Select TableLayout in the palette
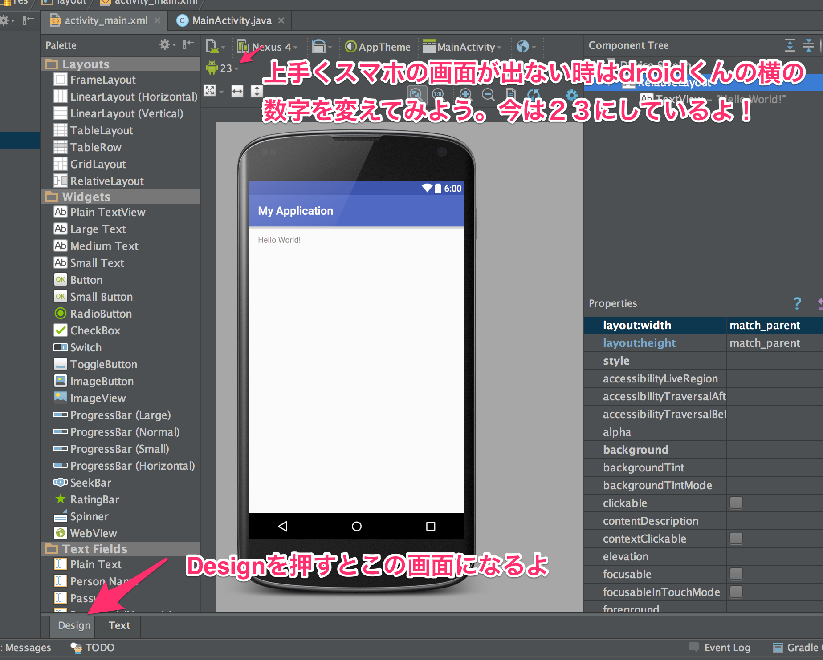 click(x=94, y=130)
